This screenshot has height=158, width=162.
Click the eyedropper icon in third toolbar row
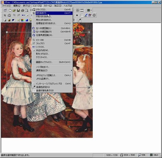(x=79, y=20)
